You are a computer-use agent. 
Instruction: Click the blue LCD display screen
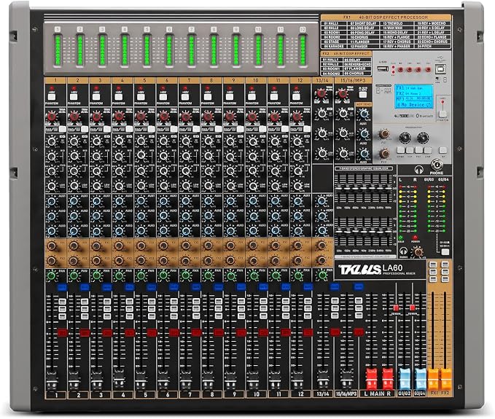[413, 96]
